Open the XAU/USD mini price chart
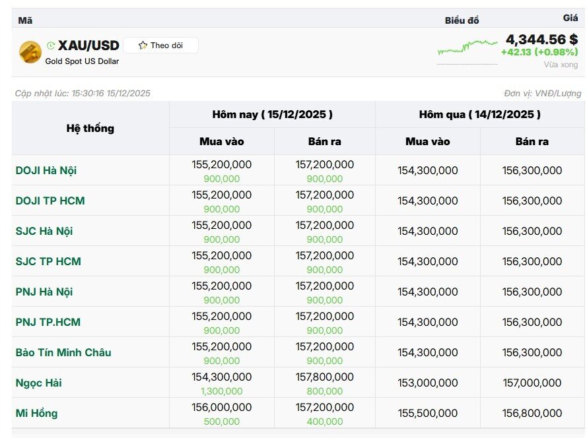 pos(467,47)
